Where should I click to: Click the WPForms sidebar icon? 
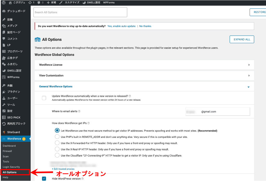pos(4,77)
